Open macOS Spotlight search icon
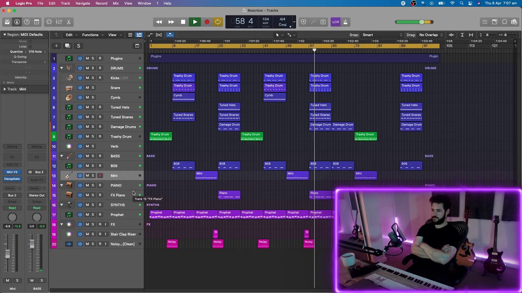The height and width of the screenshot is (293, 522). pos(462,3)
